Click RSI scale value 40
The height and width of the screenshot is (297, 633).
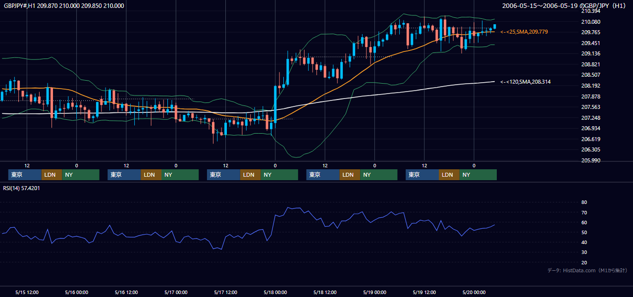point(584,242)
